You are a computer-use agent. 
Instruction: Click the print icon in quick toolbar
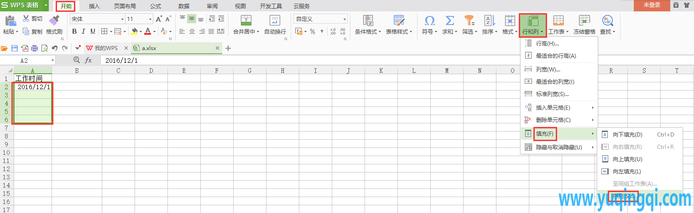[34, 48]
